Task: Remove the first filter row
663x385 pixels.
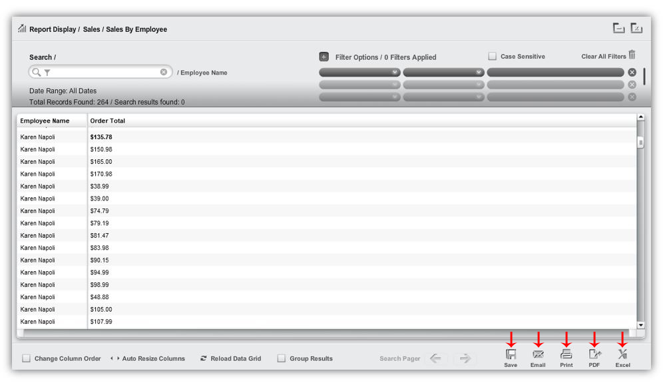Action: coord(632,72)
